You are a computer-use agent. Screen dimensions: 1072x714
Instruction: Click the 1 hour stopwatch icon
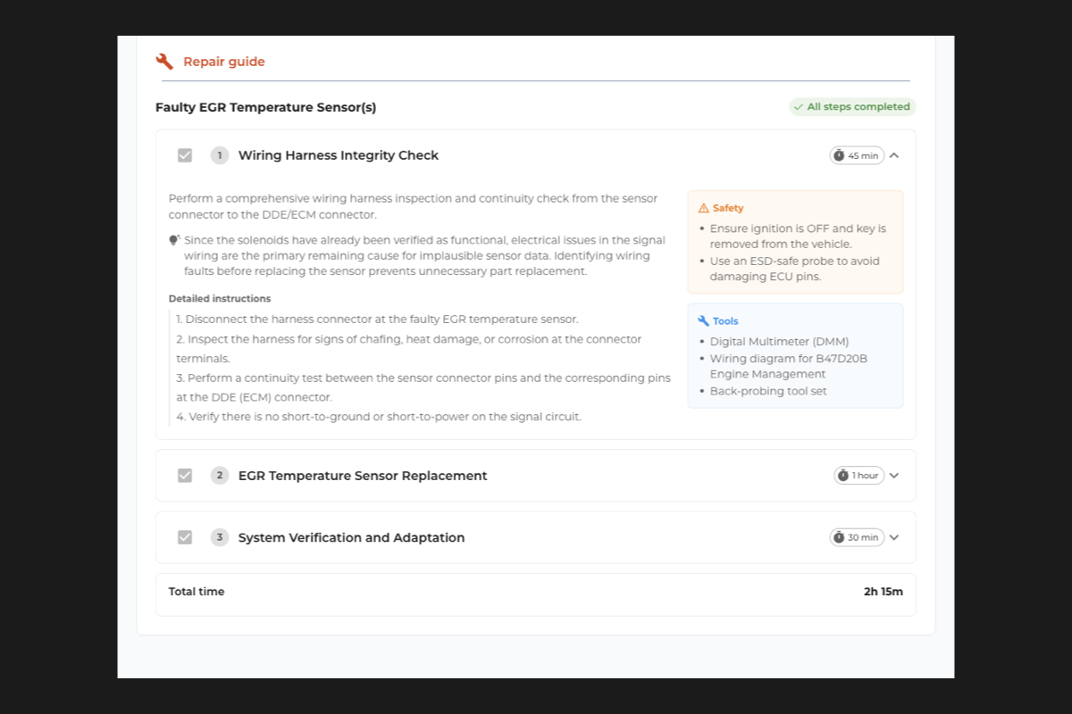click(843, 476)
